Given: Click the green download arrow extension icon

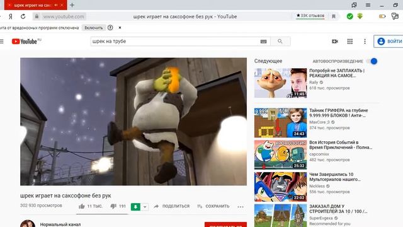Looking at the screenshot, I should pos(360,16).
